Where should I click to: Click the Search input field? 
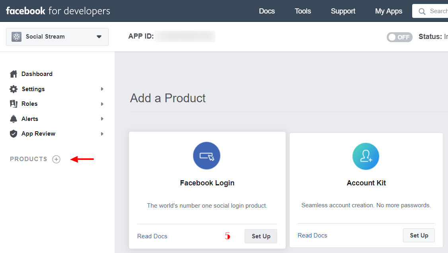coord(430,11)
